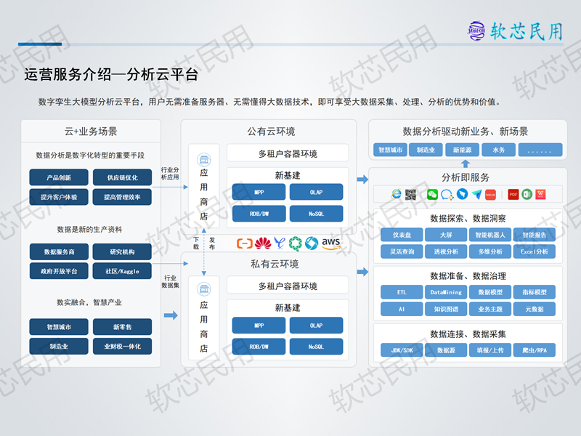Click OLAP in the public cloud section
Screen dimensions: 581x436
point(316,192)
